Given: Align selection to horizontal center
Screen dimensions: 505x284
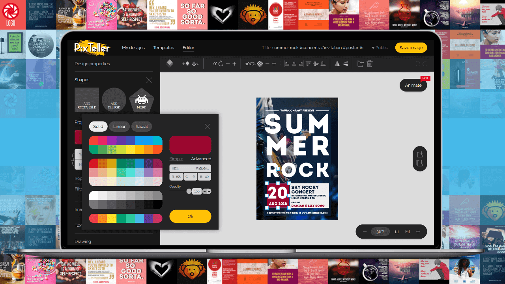Looking at the screenshot, I should point(294,64).
